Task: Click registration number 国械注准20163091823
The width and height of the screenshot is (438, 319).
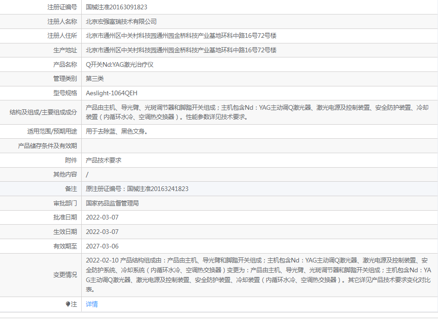Action: pyautogui.click(x=117, y=7)
